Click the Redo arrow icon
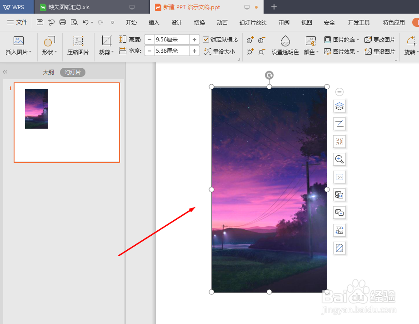Screen dimensions: 419x324 coord(100,22)
